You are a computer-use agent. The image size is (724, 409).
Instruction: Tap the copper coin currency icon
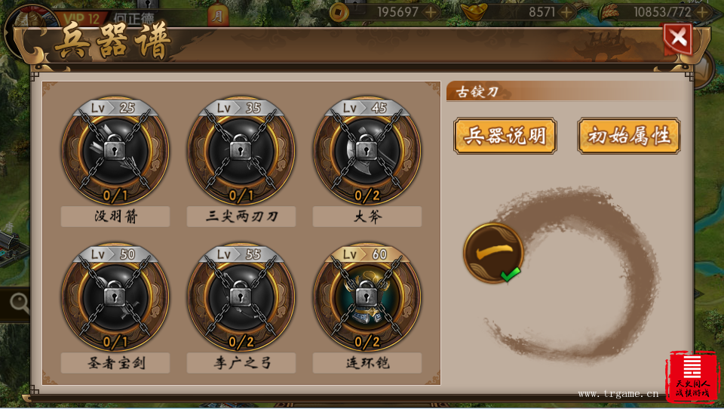pyautogui.click(x=339, y=13)
